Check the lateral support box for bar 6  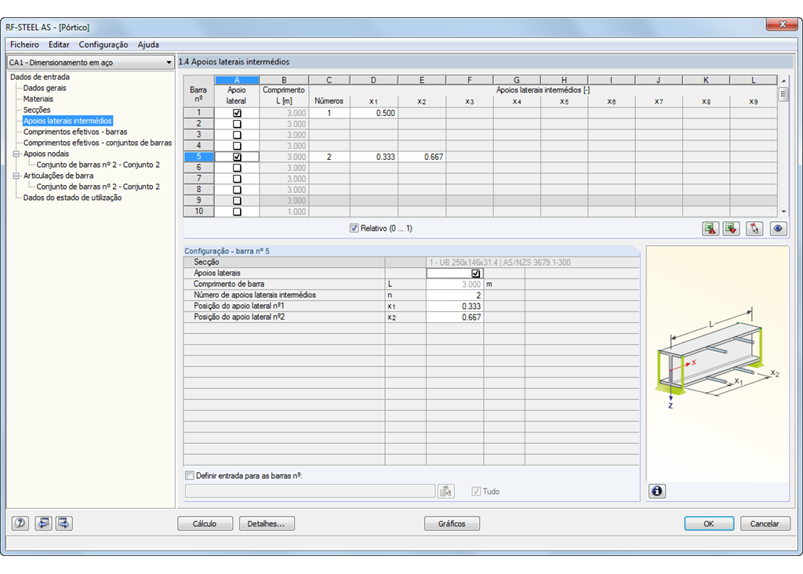click(x=237, y=168)
